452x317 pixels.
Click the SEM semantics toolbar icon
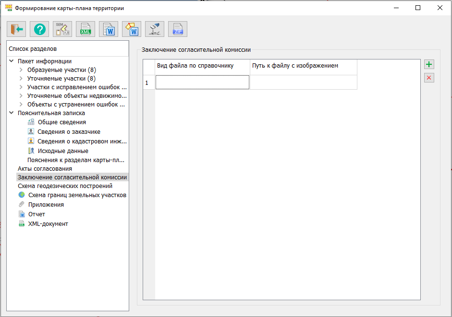click(x=62, y=29)
